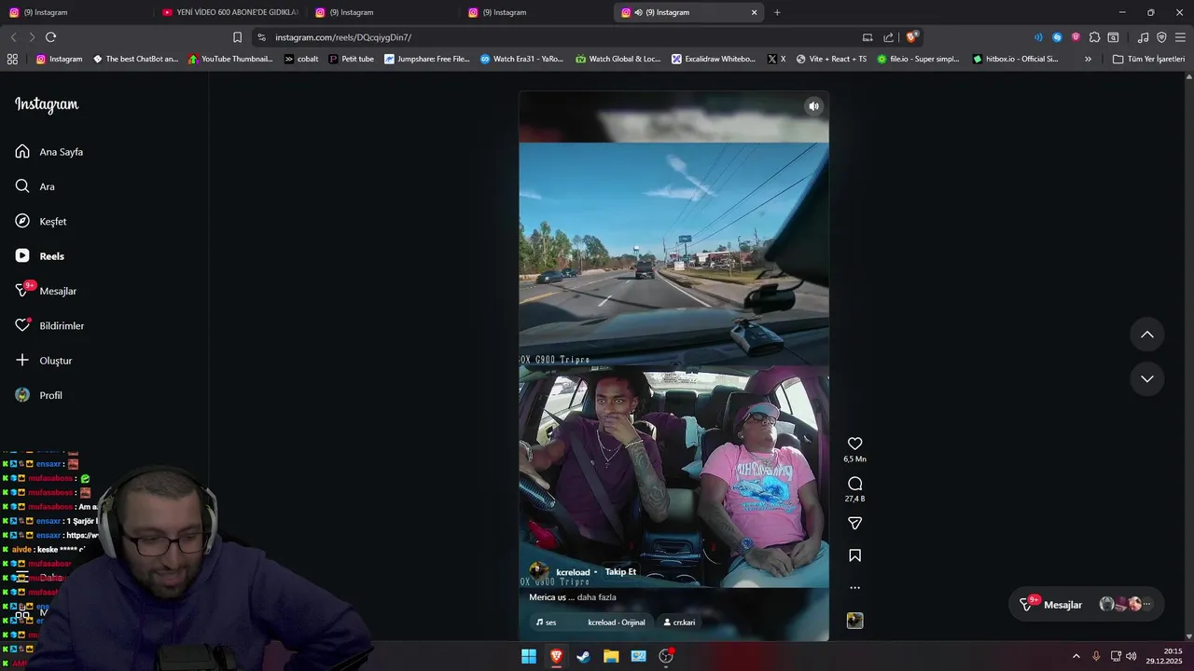The height and width of the screenshot is (671, 1194).
Task: Open the cobalt bookmark
Action: tap(301, 59)
